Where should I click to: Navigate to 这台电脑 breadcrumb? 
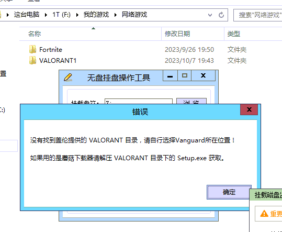(27, 15)
